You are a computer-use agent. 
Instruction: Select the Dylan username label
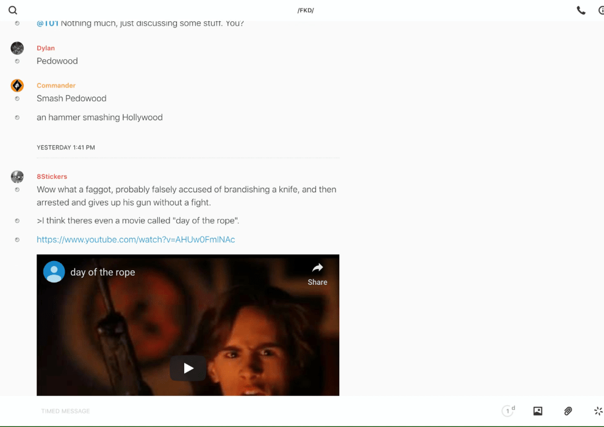tap(46, 48)
